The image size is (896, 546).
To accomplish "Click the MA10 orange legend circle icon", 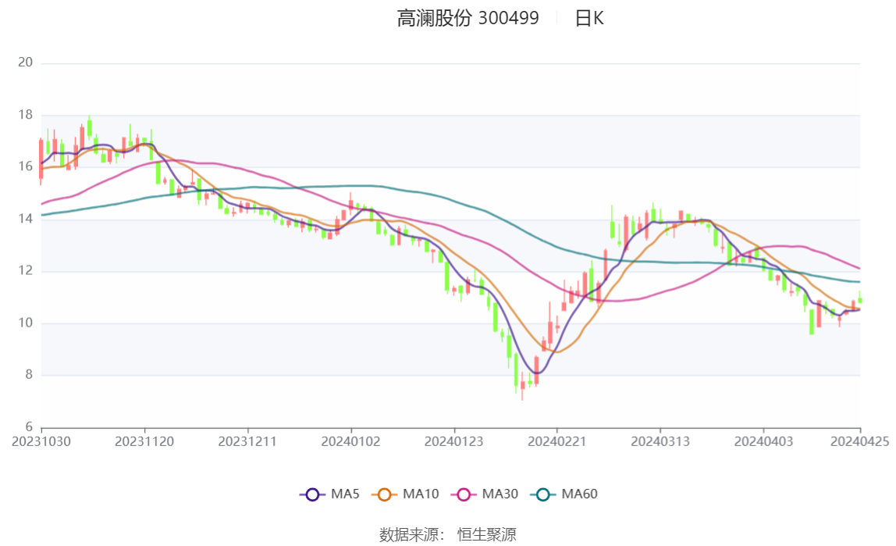I will 385,494.
